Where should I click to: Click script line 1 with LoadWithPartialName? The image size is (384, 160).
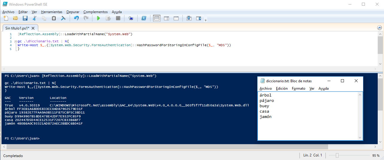coord(75,34)
